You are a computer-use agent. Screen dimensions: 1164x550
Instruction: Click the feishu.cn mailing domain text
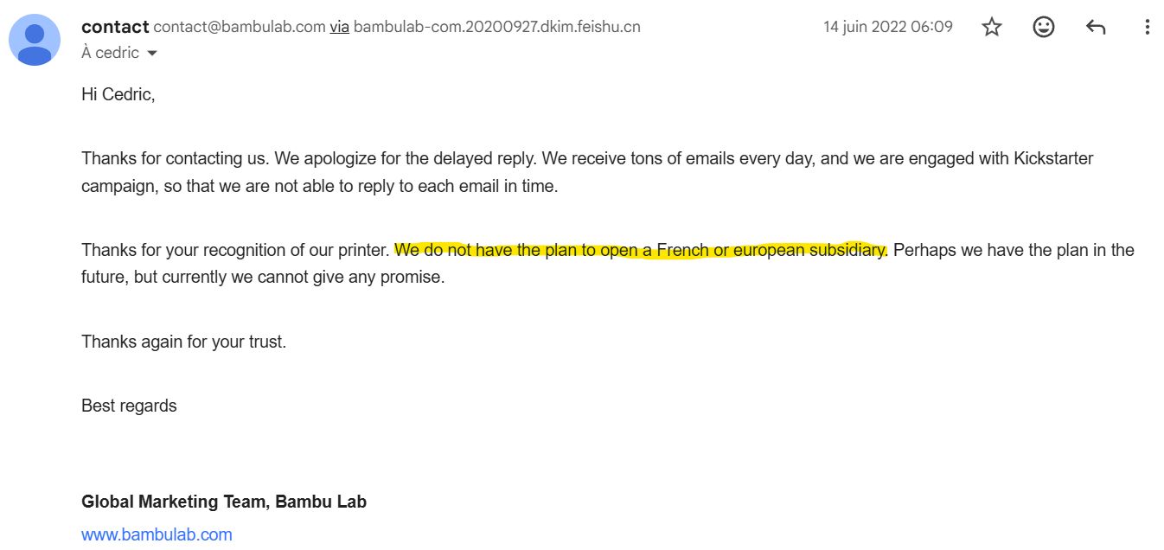[x=497, y=27]
